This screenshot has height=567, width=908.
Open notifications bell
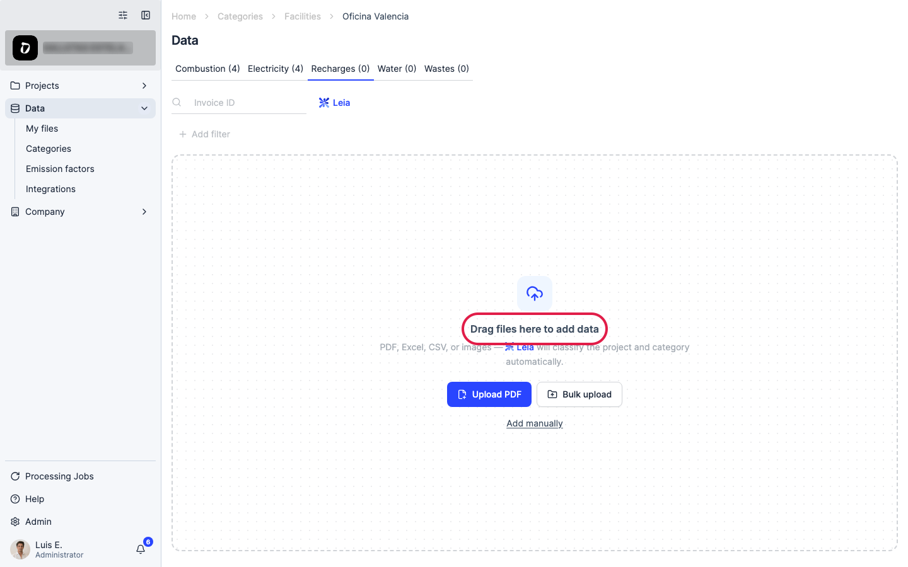pos(141,549)
